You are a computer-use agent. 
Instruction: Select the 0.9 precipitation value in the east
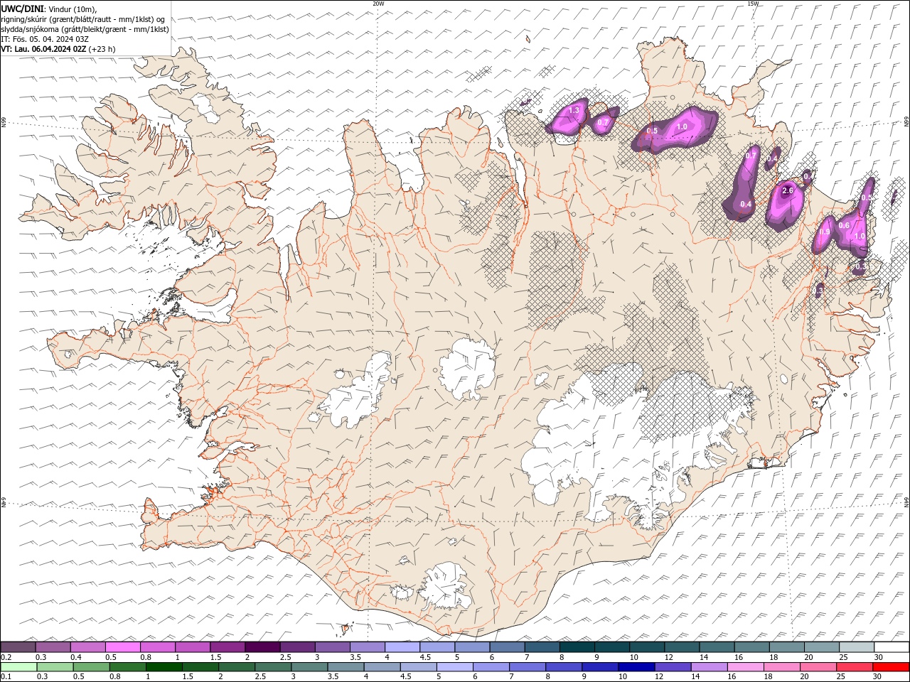tap(825, 232)
